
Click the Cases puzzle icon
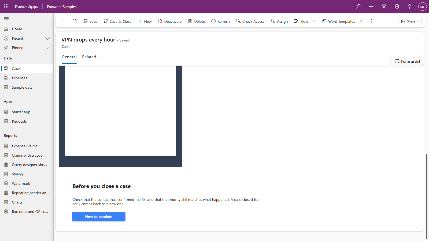[x=6, y=69]
